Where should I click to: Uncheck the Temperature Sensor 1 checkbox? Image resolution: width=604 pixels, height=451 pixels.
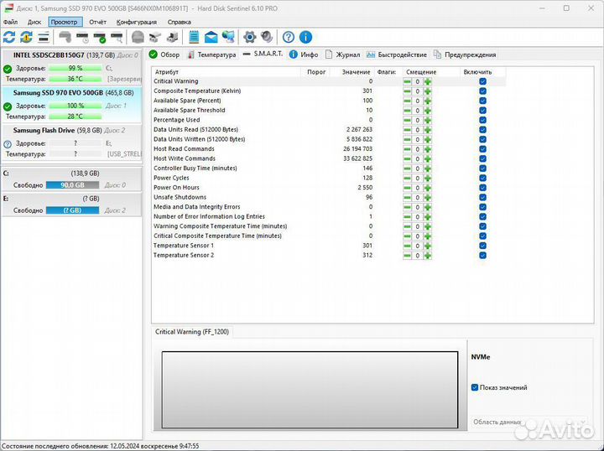(482, 246)
